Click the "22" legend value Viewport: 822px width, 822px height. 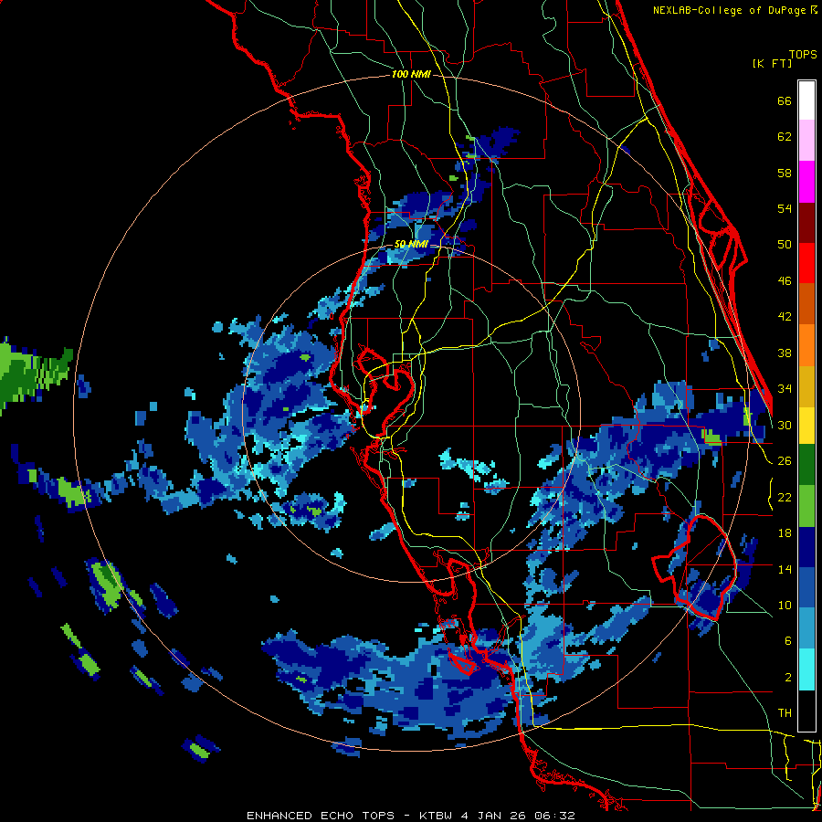[785, 497]
